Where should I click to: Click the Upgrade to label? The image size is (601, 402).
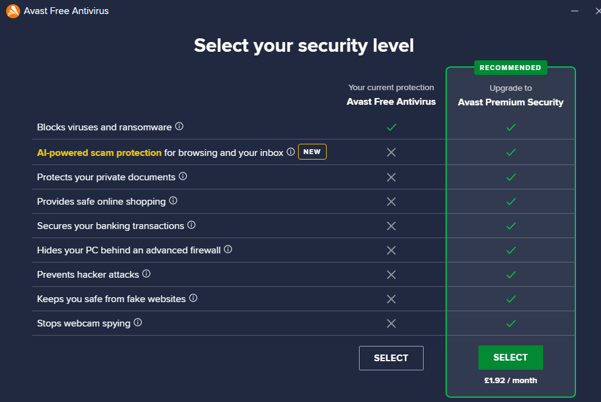[511, 88]
